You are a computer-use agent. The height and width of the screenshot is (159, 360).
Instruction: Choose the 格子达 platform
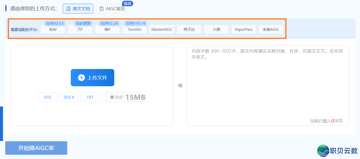click(189, 29)
